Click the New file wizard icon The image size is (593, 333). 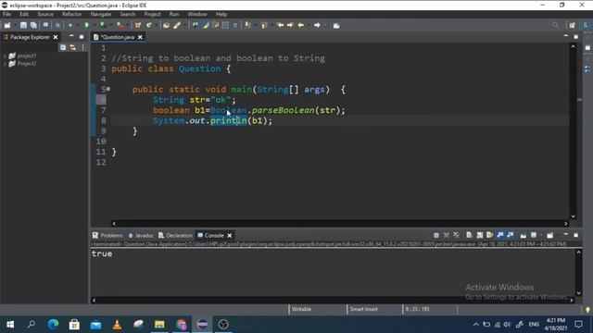[x=7, y=25]
